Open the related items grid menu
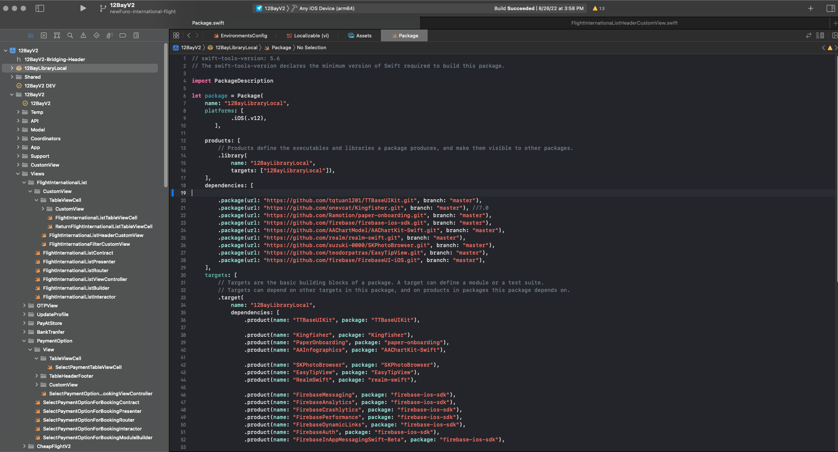This screenshot has width=838, height=452. [176, 35]
